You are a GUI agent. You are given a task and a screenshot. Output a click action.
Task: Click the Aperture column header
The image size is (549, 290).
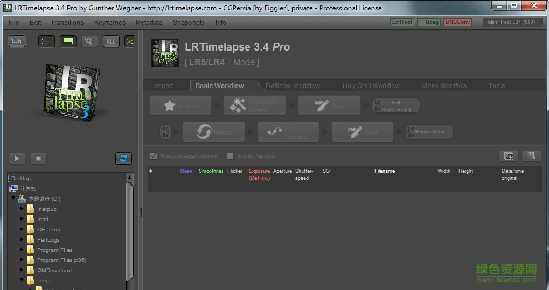point(282,171)
